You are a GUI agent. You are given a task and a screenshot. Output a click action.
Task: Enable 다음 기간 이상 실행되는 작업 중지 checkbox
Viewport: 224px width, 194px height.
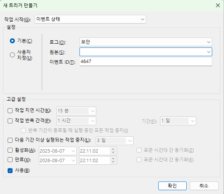point(10,140)
